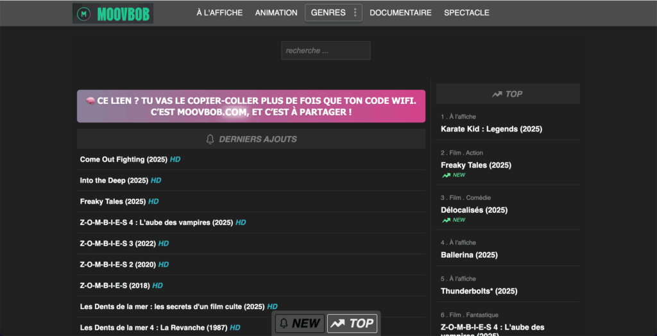The height and width of the screenshot is (336, 657).
Task: Navigate to the SPECTACLE section
Action: [x=466, y=13]
